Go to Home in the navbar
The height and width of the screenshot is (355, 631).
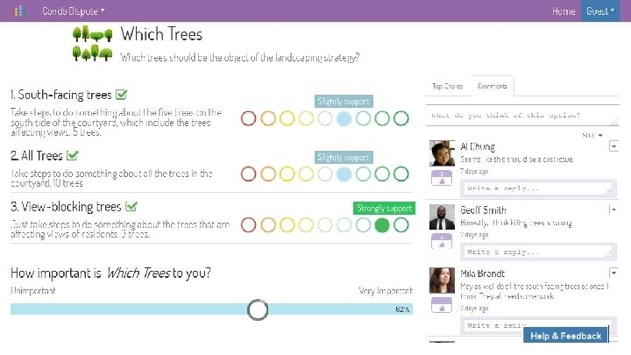click(564, 11)
